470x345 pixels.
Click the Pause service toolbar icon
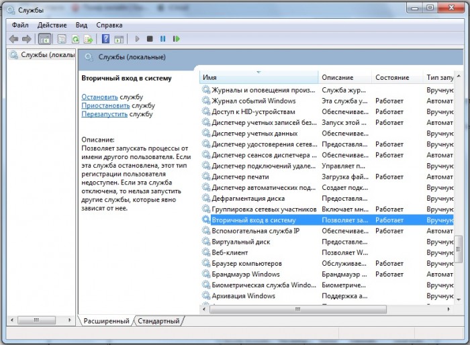pyautogui.click(x=162, y=39)
